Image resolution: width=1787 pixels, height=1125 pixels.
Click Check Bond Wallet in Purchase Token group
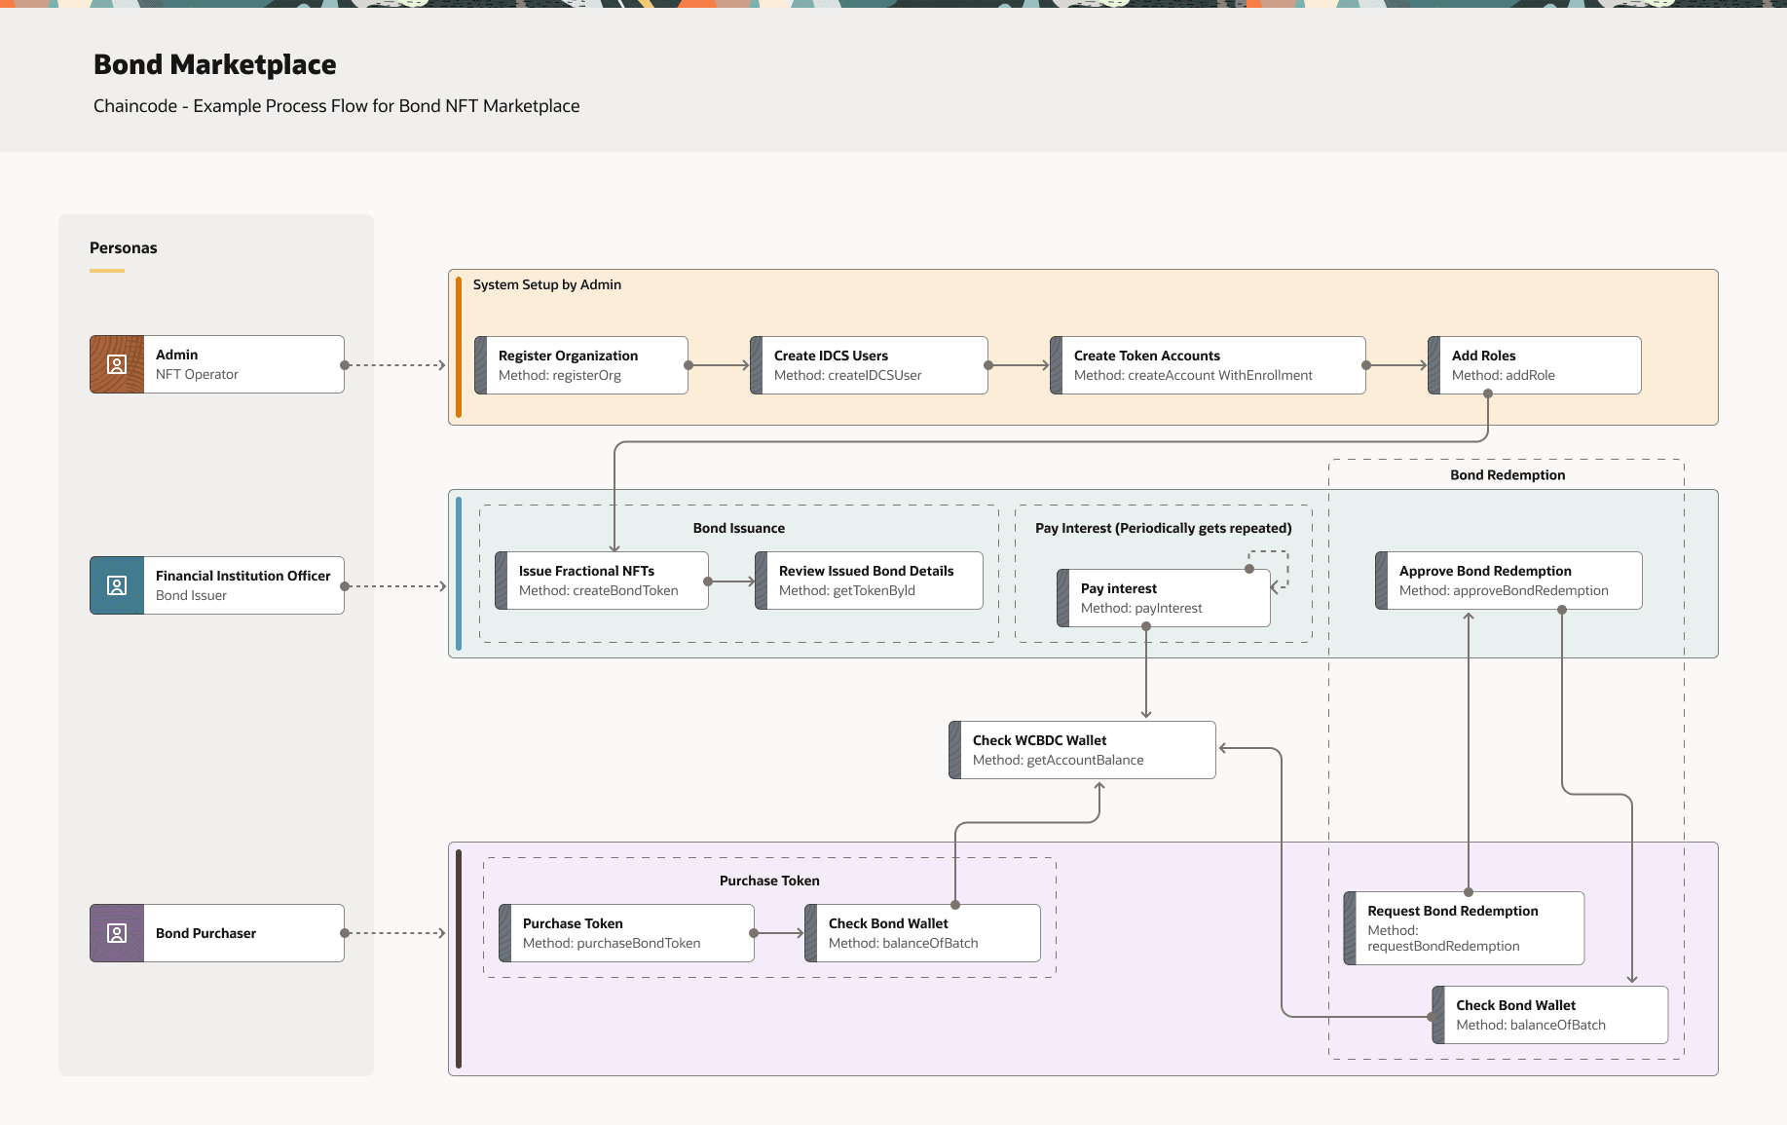tap(922, 933)
